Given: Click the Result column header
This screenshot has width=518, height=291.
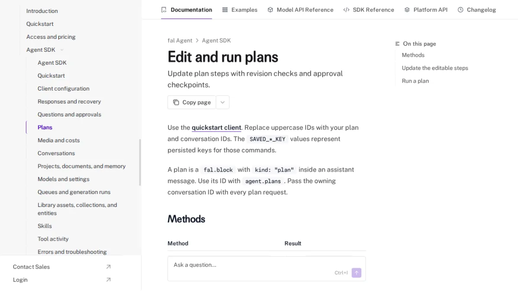Looking at the screenshot, I should point(293,244).
